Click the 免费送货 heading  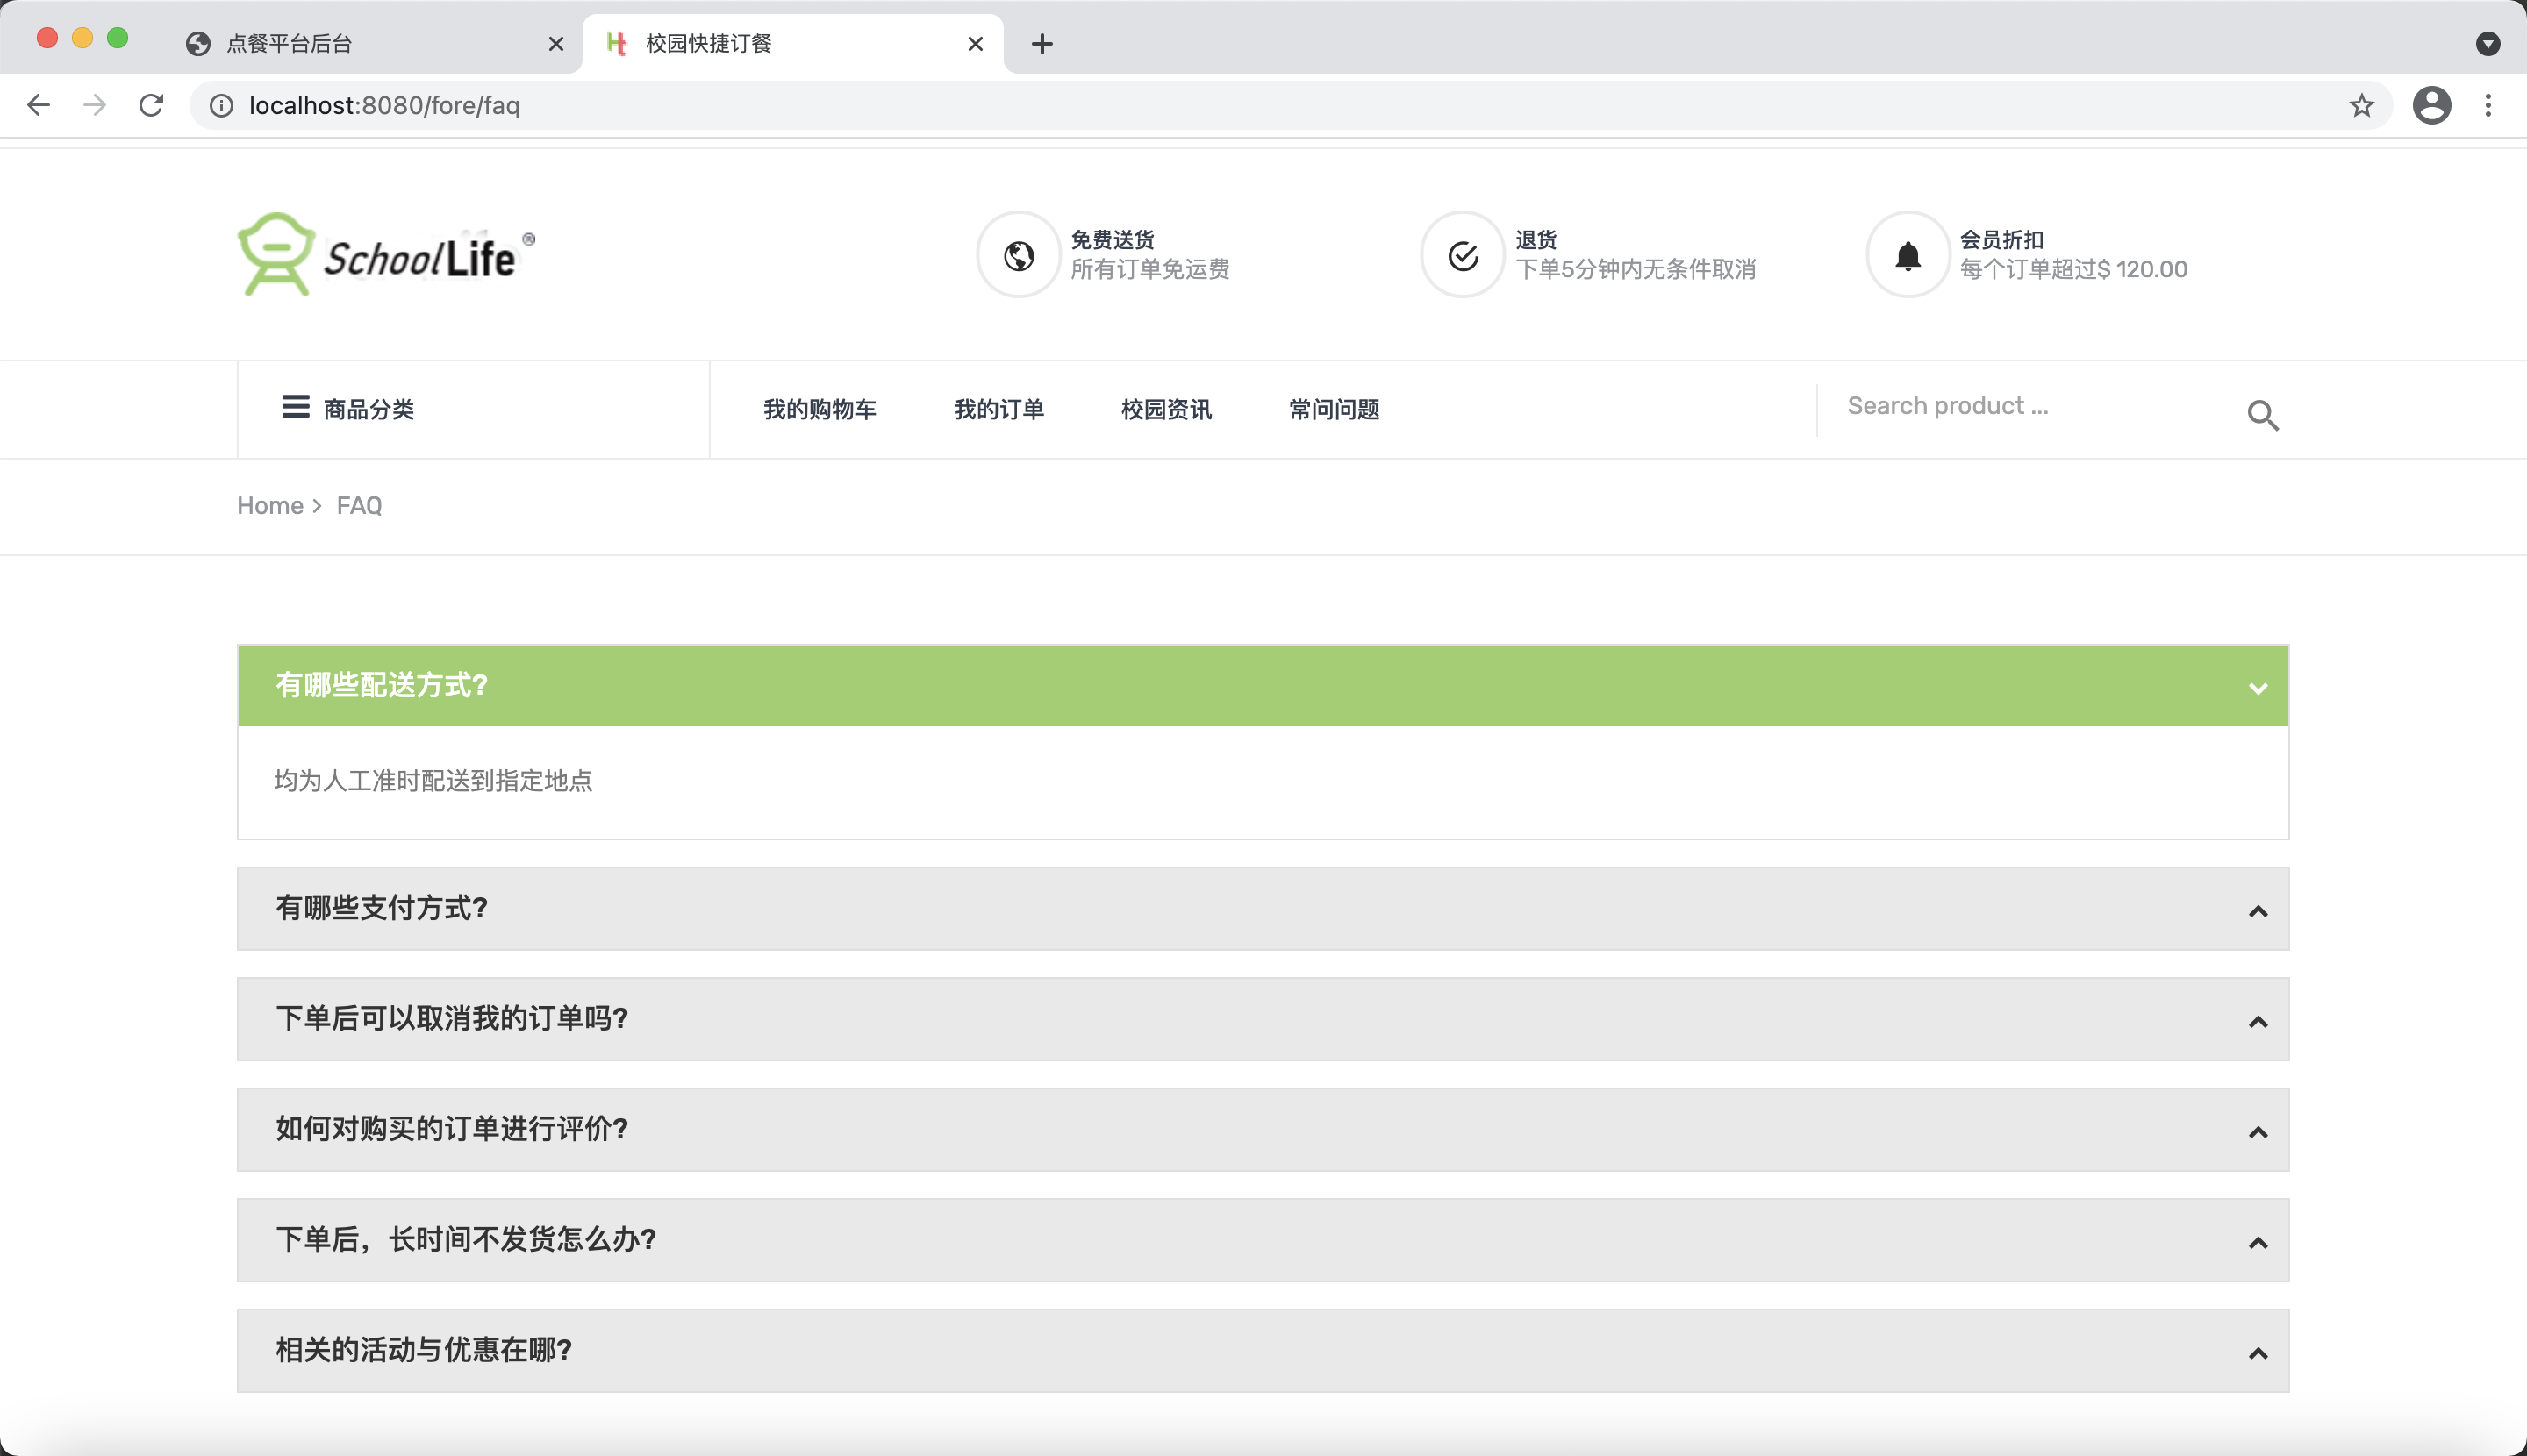1113,239
